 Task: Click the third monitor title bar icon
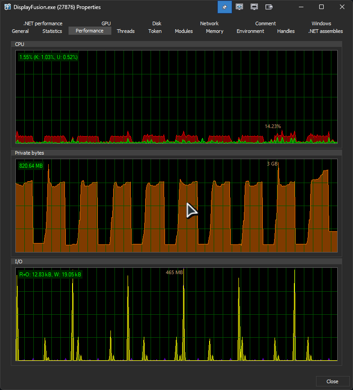pos(254,7)
